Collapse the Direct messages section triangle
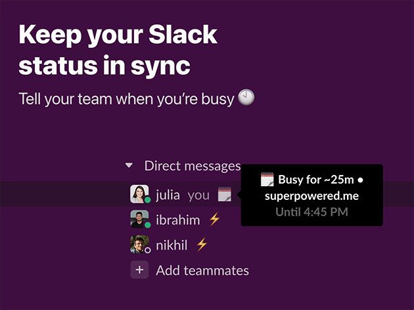This screenshot has height=310, width=414. pos(129,166)
